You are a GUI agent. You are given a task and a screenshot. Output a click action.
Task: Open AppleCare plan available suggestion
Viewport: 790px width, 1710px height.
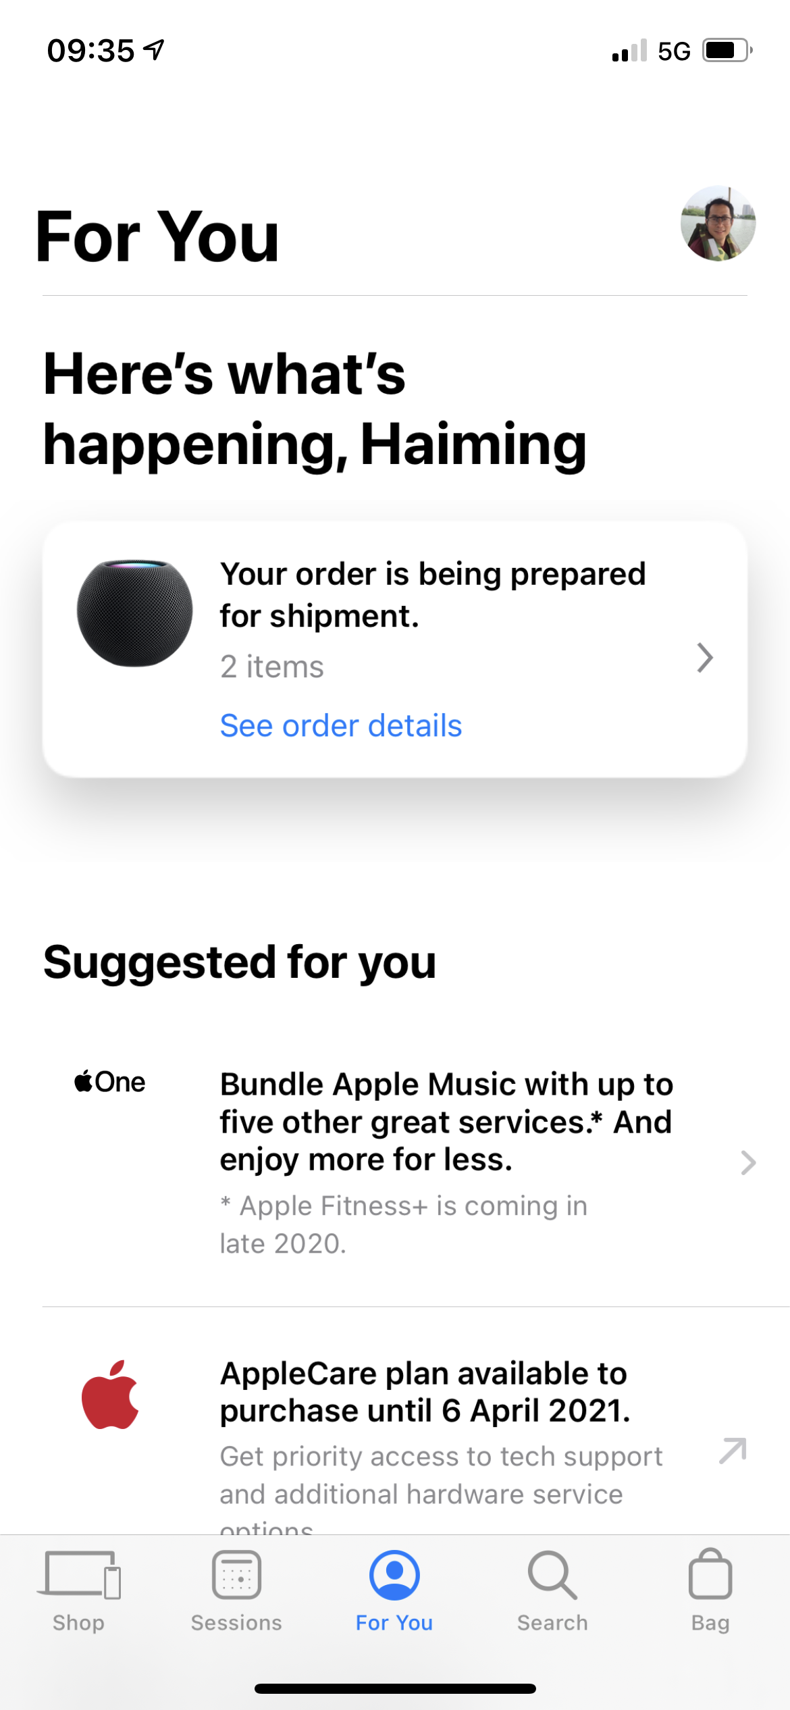pyautogui.click(x=425, y=1392)
